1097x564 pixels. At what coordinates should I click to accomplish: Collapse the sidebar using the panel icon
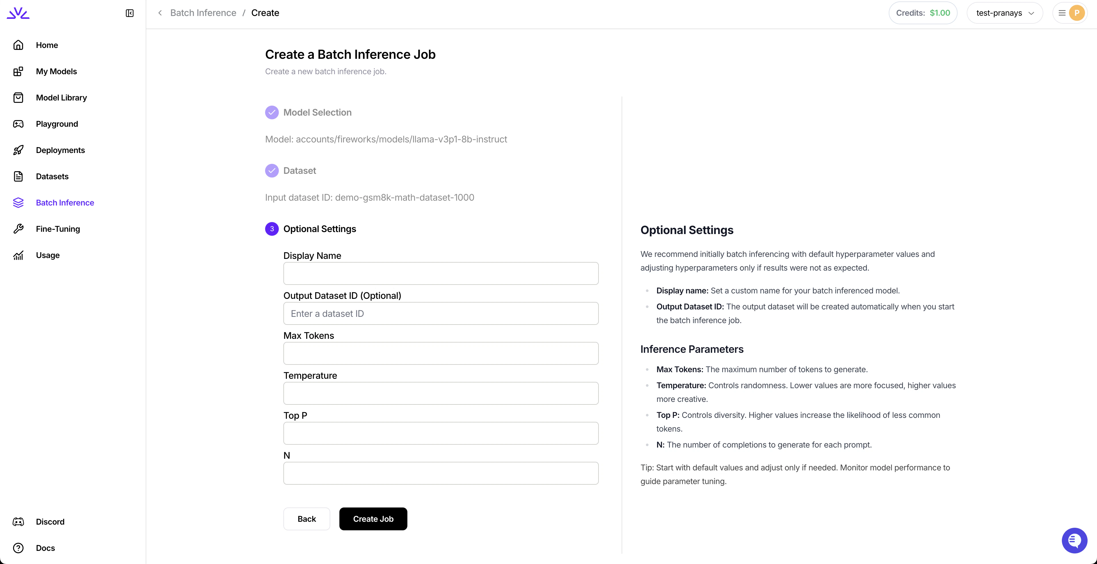pos(129,13)
